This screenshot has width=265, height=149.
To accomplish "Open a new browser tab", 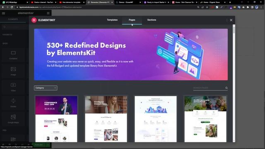I will click(230, 2).
